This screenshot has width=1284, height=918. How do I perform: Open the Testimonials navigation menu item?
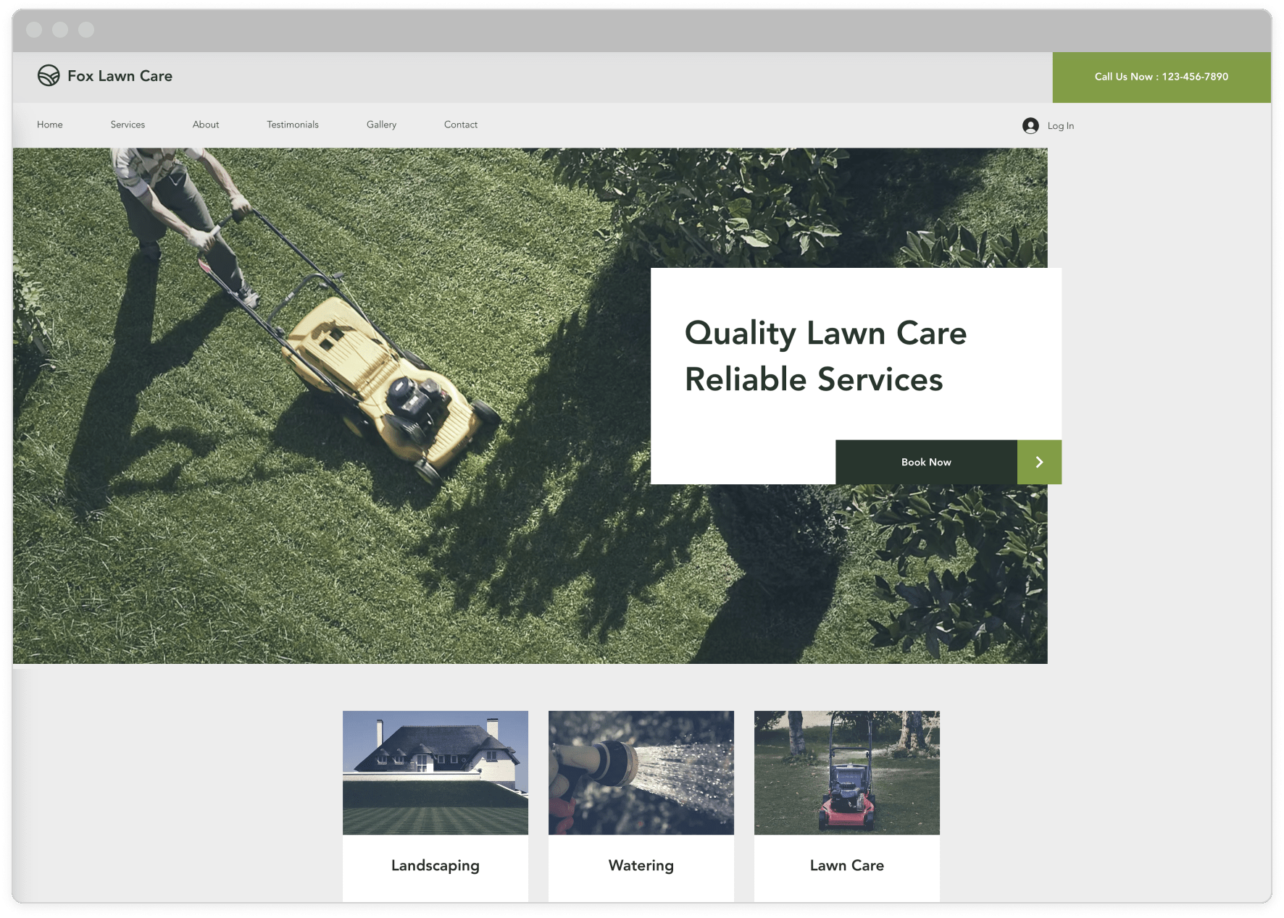tap(292, 125)
